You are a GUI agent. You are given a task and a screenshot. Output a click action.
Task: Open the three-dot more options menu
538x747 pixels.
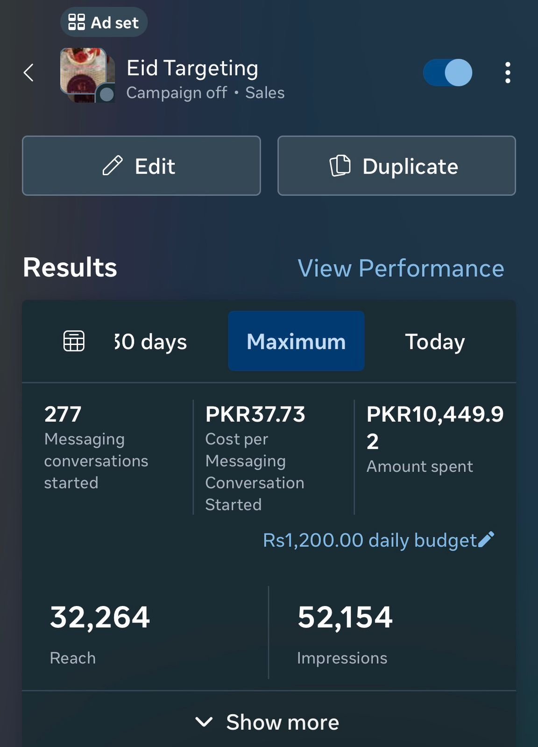(508, 73)
